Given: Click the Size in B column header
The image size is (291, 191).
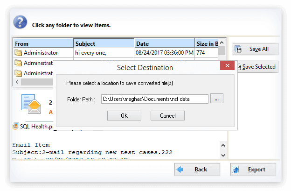Looking at the screenshot, I should coord(207,44).
